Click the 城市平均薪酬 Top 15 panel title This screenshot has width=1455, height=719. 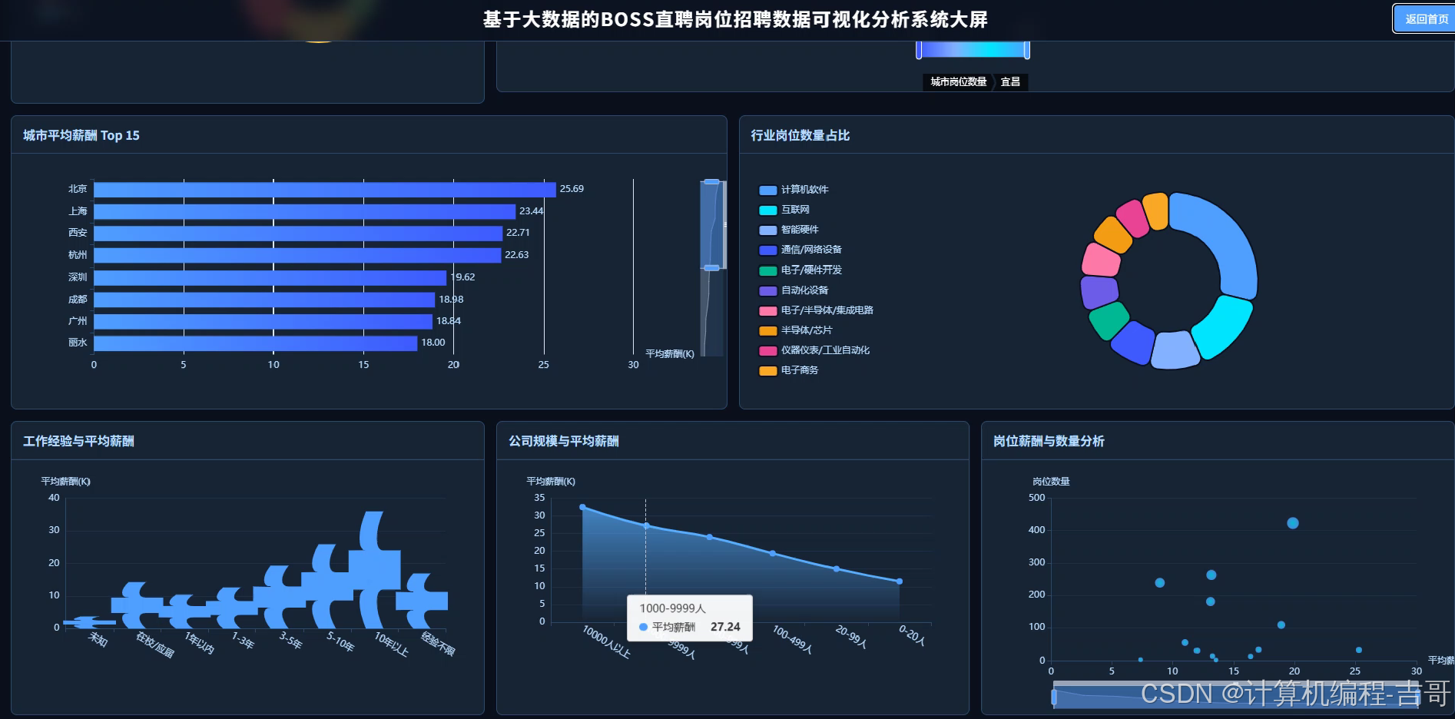click(x=81, y=135)
